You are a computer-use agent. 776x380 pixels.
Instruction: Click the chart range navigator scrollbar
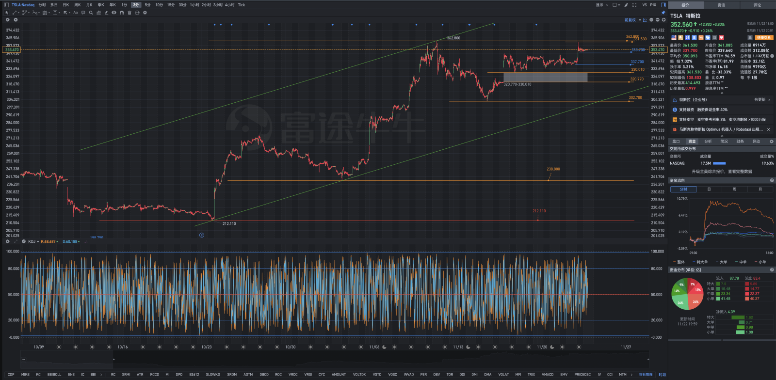[x=334, y=359]
